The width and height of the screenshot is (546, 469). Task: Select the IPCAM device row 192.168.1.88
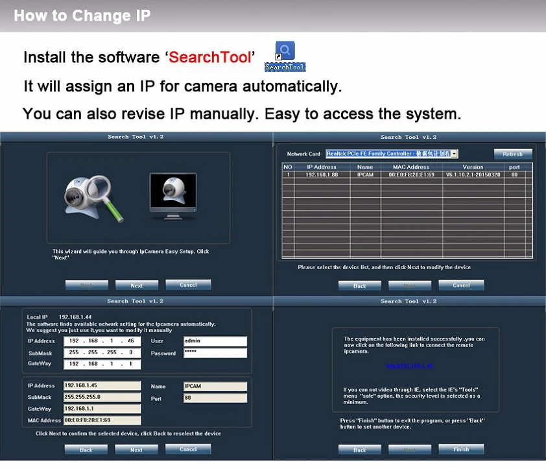click(407, 174)
